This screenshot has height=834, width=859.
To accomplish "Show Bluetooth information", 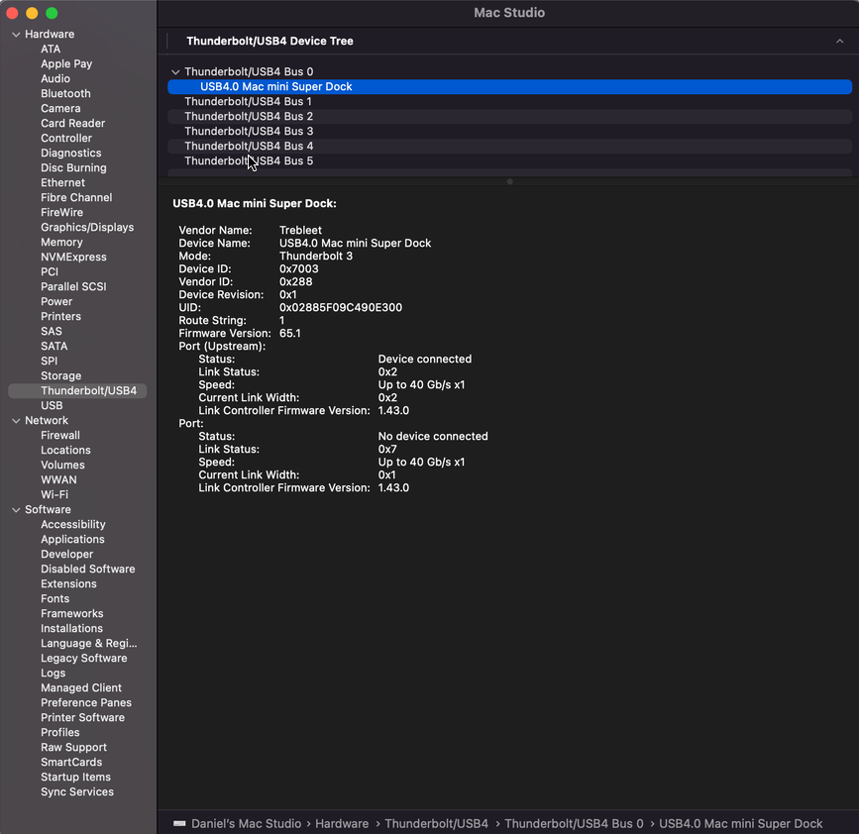I will 65,94.
